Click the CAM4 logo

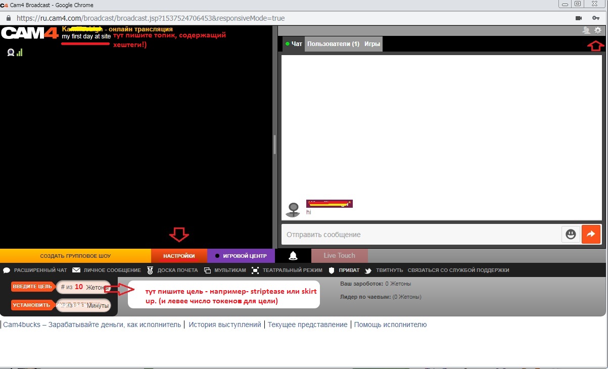click(x=29, y=33)
